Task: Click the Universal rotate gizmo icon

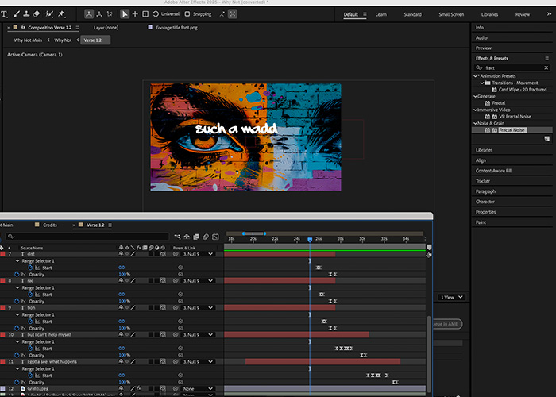Action: tap(156, 14)
